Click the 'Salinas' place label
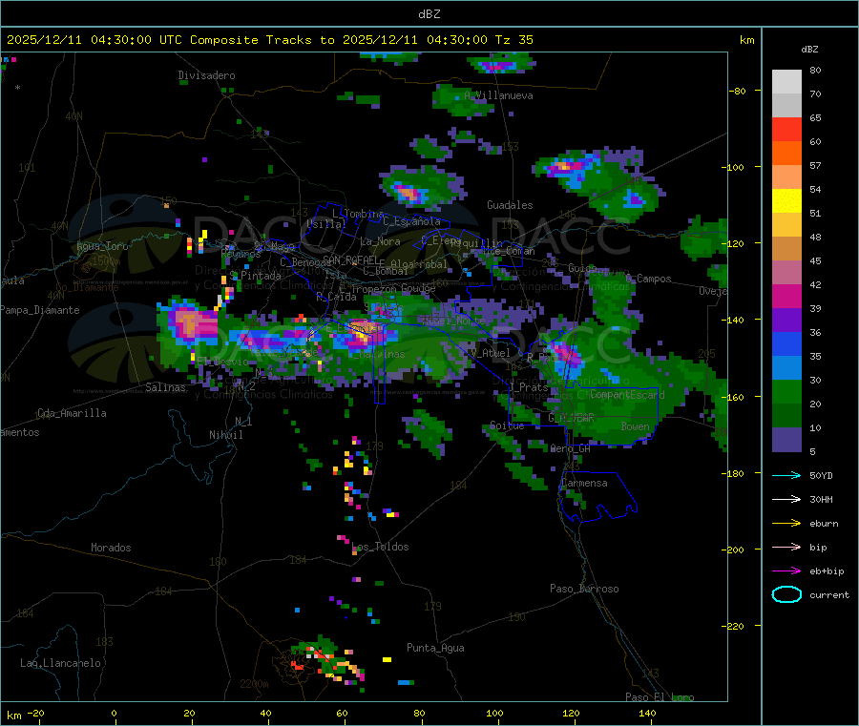 click(165, 387)
